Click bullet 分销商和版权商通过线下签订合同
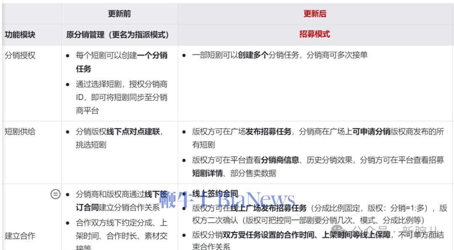Image resolution: width=454 pixels, height=250 pixels. (121, 200)
